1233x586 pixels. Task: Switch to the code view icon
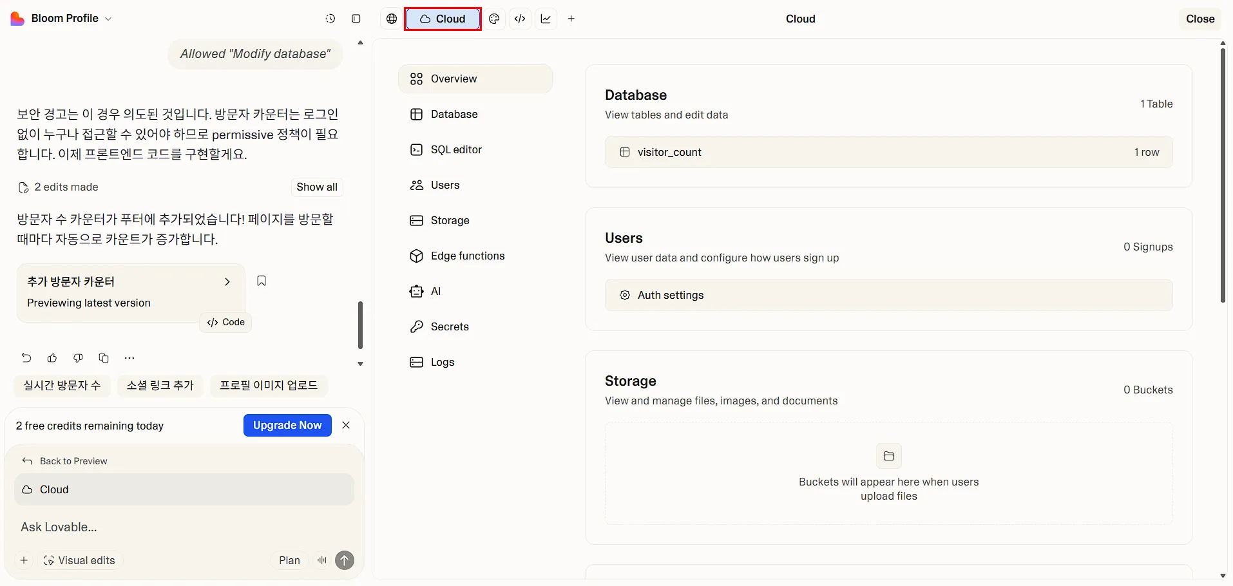click(x=520, y=19)
